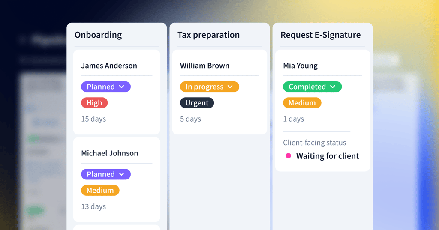Click Mia Young's Medium priority tag
Viewport: 439px width, 230px height.
[x=302, y=103]
